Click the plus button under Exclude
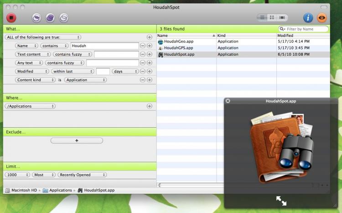This screenshot has height=213, width=342. click(77, 140)
